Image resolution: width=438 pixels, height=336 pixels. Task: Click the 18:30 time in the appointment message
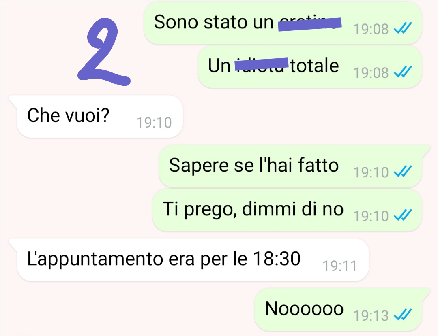pyautogui.click(x=277, y=259)
